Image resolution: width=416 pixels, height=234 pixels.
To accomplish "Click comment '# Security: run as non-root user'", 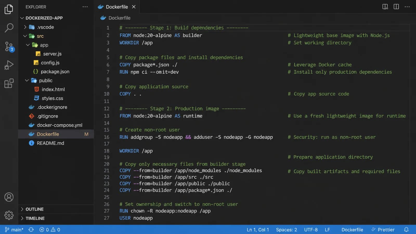I will point(331,137).
